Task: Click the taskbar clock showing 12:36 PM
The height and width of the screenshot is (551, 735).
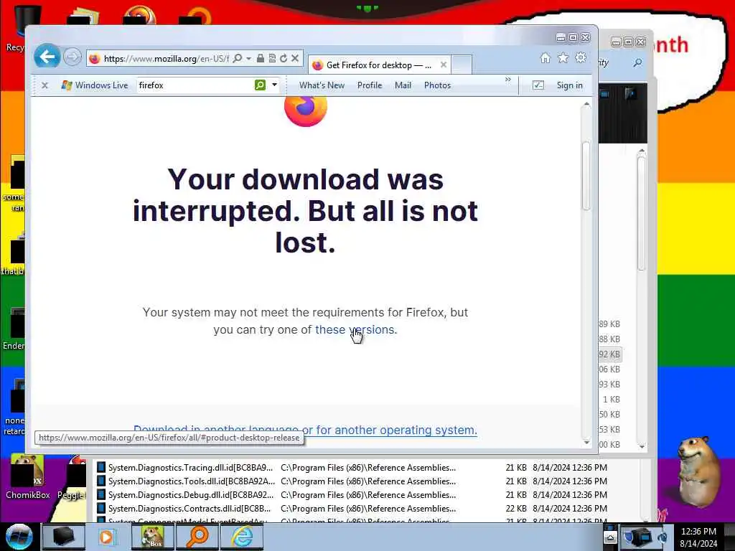Action: (698, 537)
